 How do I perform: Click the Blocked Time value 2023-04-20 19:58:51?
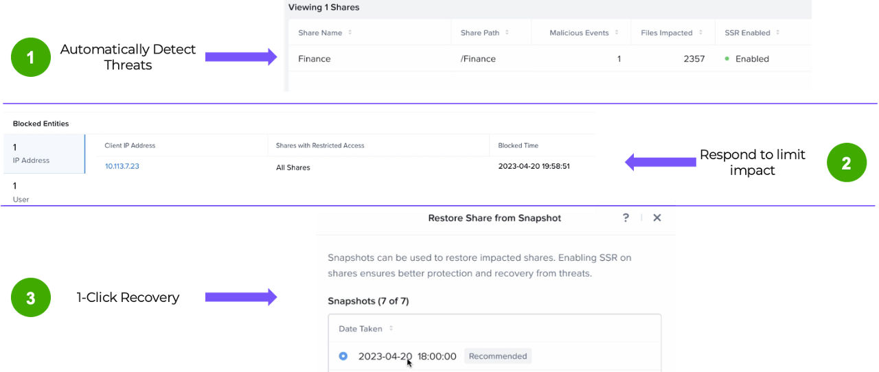pos(534,166)
